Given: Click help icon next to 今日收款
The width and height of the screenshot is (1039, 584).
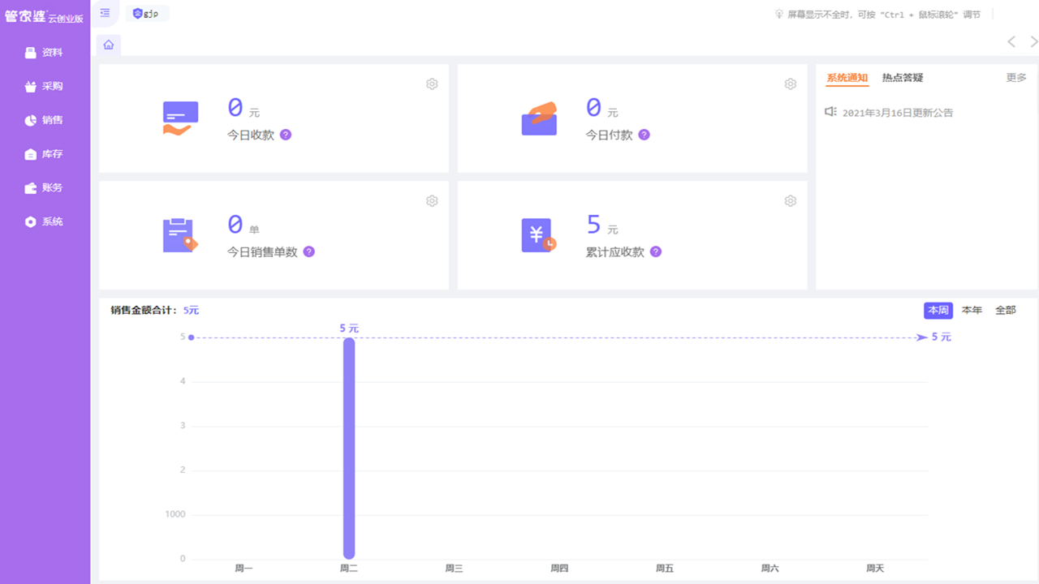Looking at the screenshot, I should coord(286,135).
